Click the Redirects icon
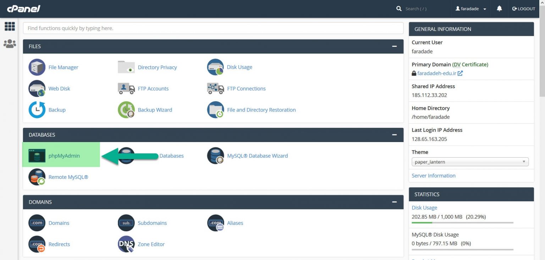The image size is (545, 260). [37, 244]
